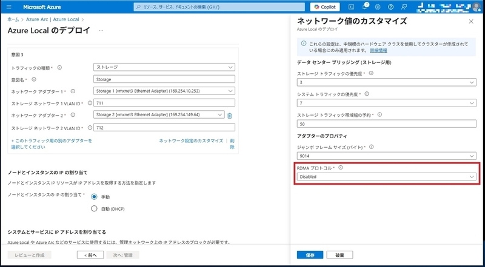Viewport: 485px width, 267px height.
Task: Open the Storage 2 adapter dropdown
Action: point(159,114)
